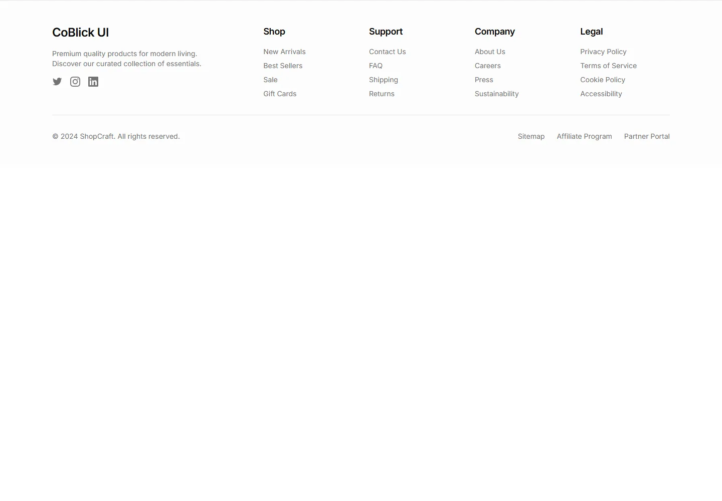Image resolution: width=722 pixels, height=501 pixels.
Task: Select the Company column heading
Action: coord(495,32)
